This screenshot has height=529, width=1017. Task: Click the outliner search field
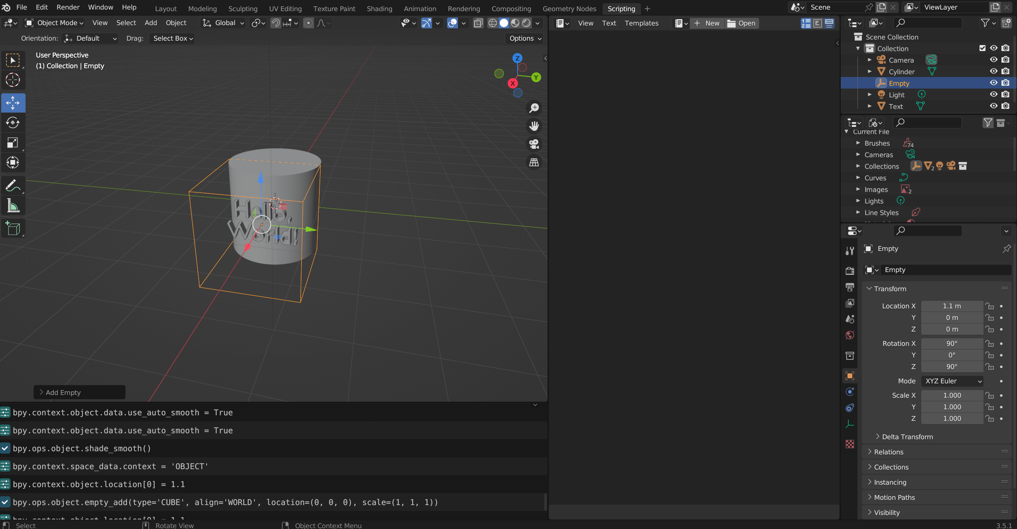(928, 23)
